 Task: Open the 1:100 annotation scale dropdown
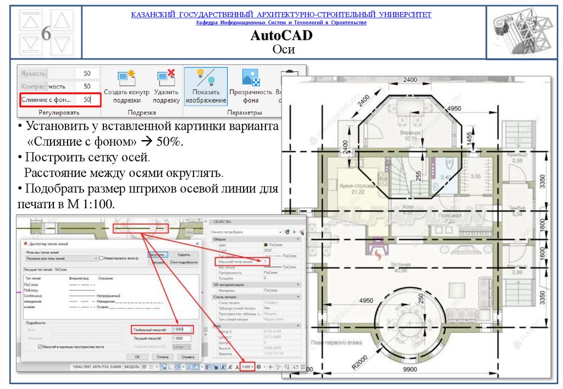point(247,367)
